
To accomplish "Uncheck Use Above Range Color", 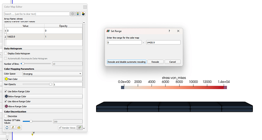I will (x=6, y=101).
